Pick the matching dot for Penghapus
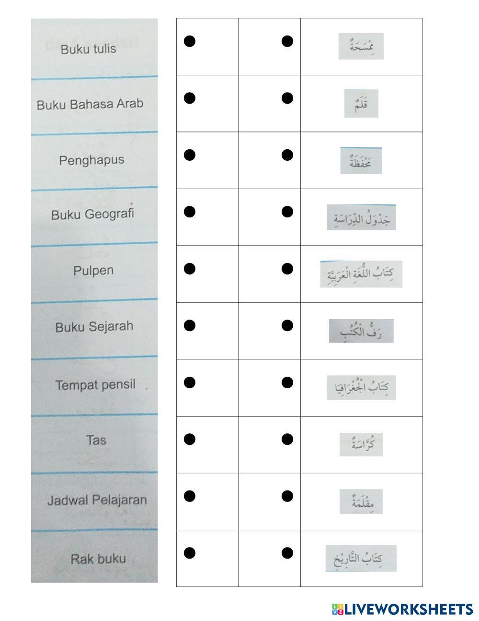The width and height of the screenshot is (479, 621). tap(190, 155)
